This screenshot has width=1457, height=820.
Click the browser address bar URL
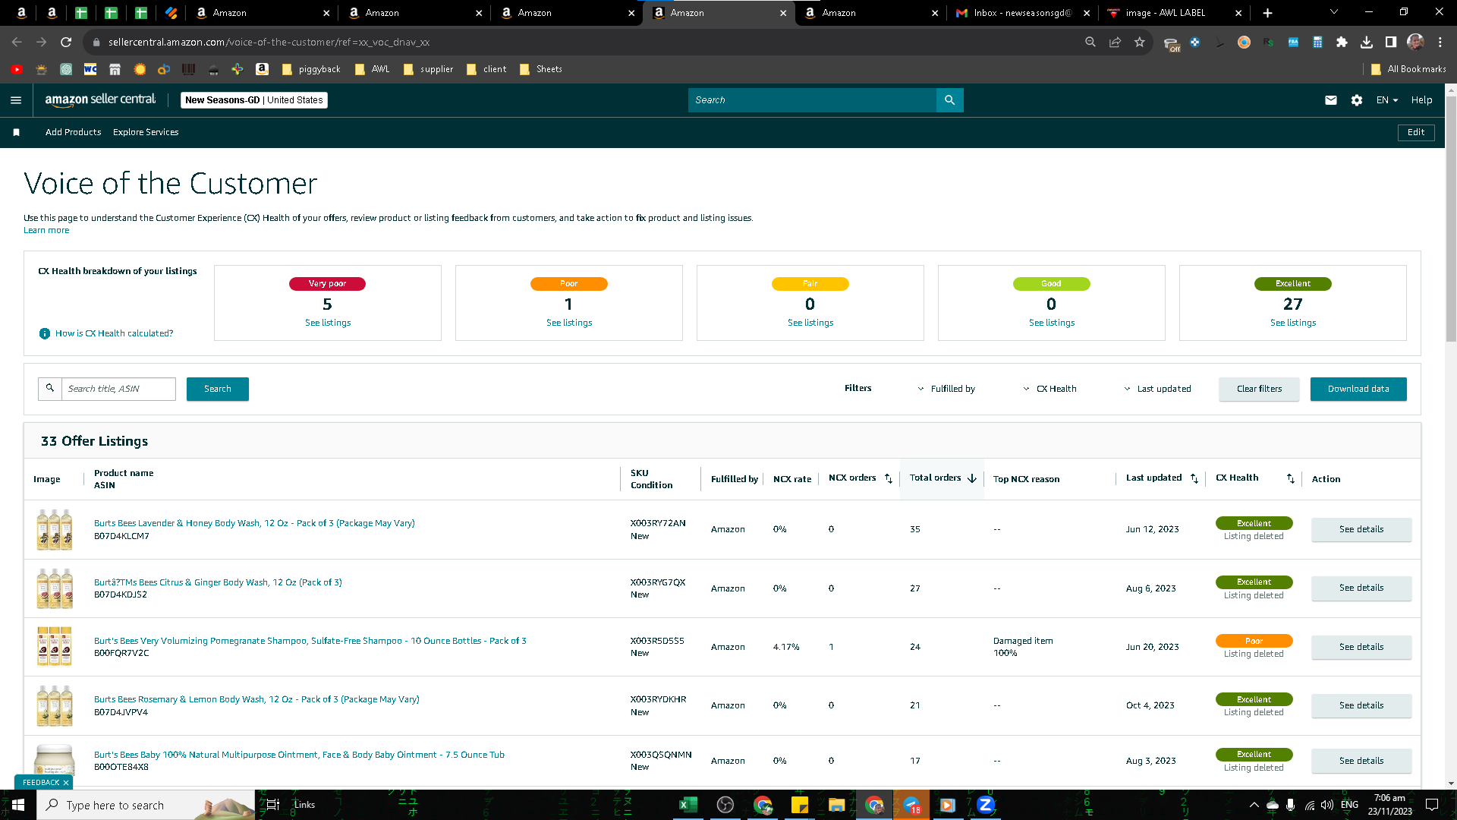tap(269, 43)
